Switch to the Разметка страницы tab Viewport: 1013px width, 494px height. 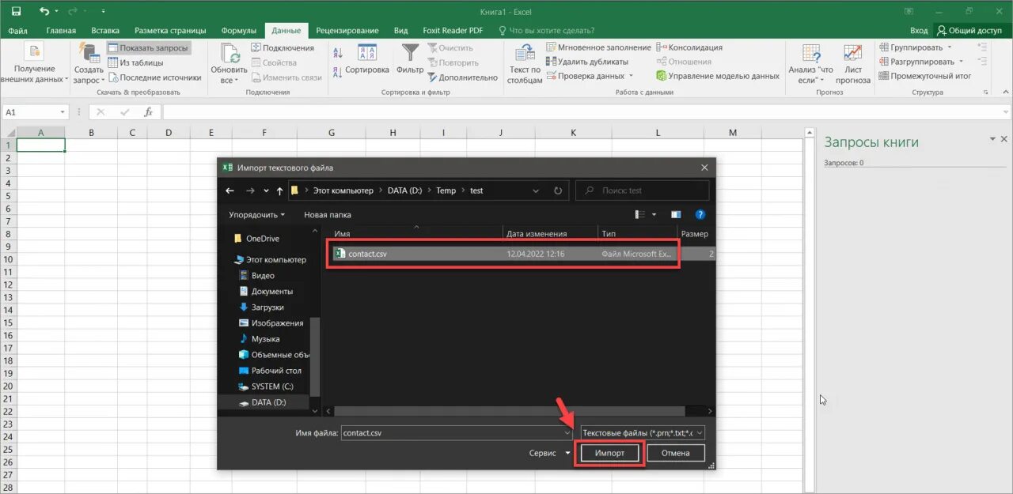click(170, 31)
